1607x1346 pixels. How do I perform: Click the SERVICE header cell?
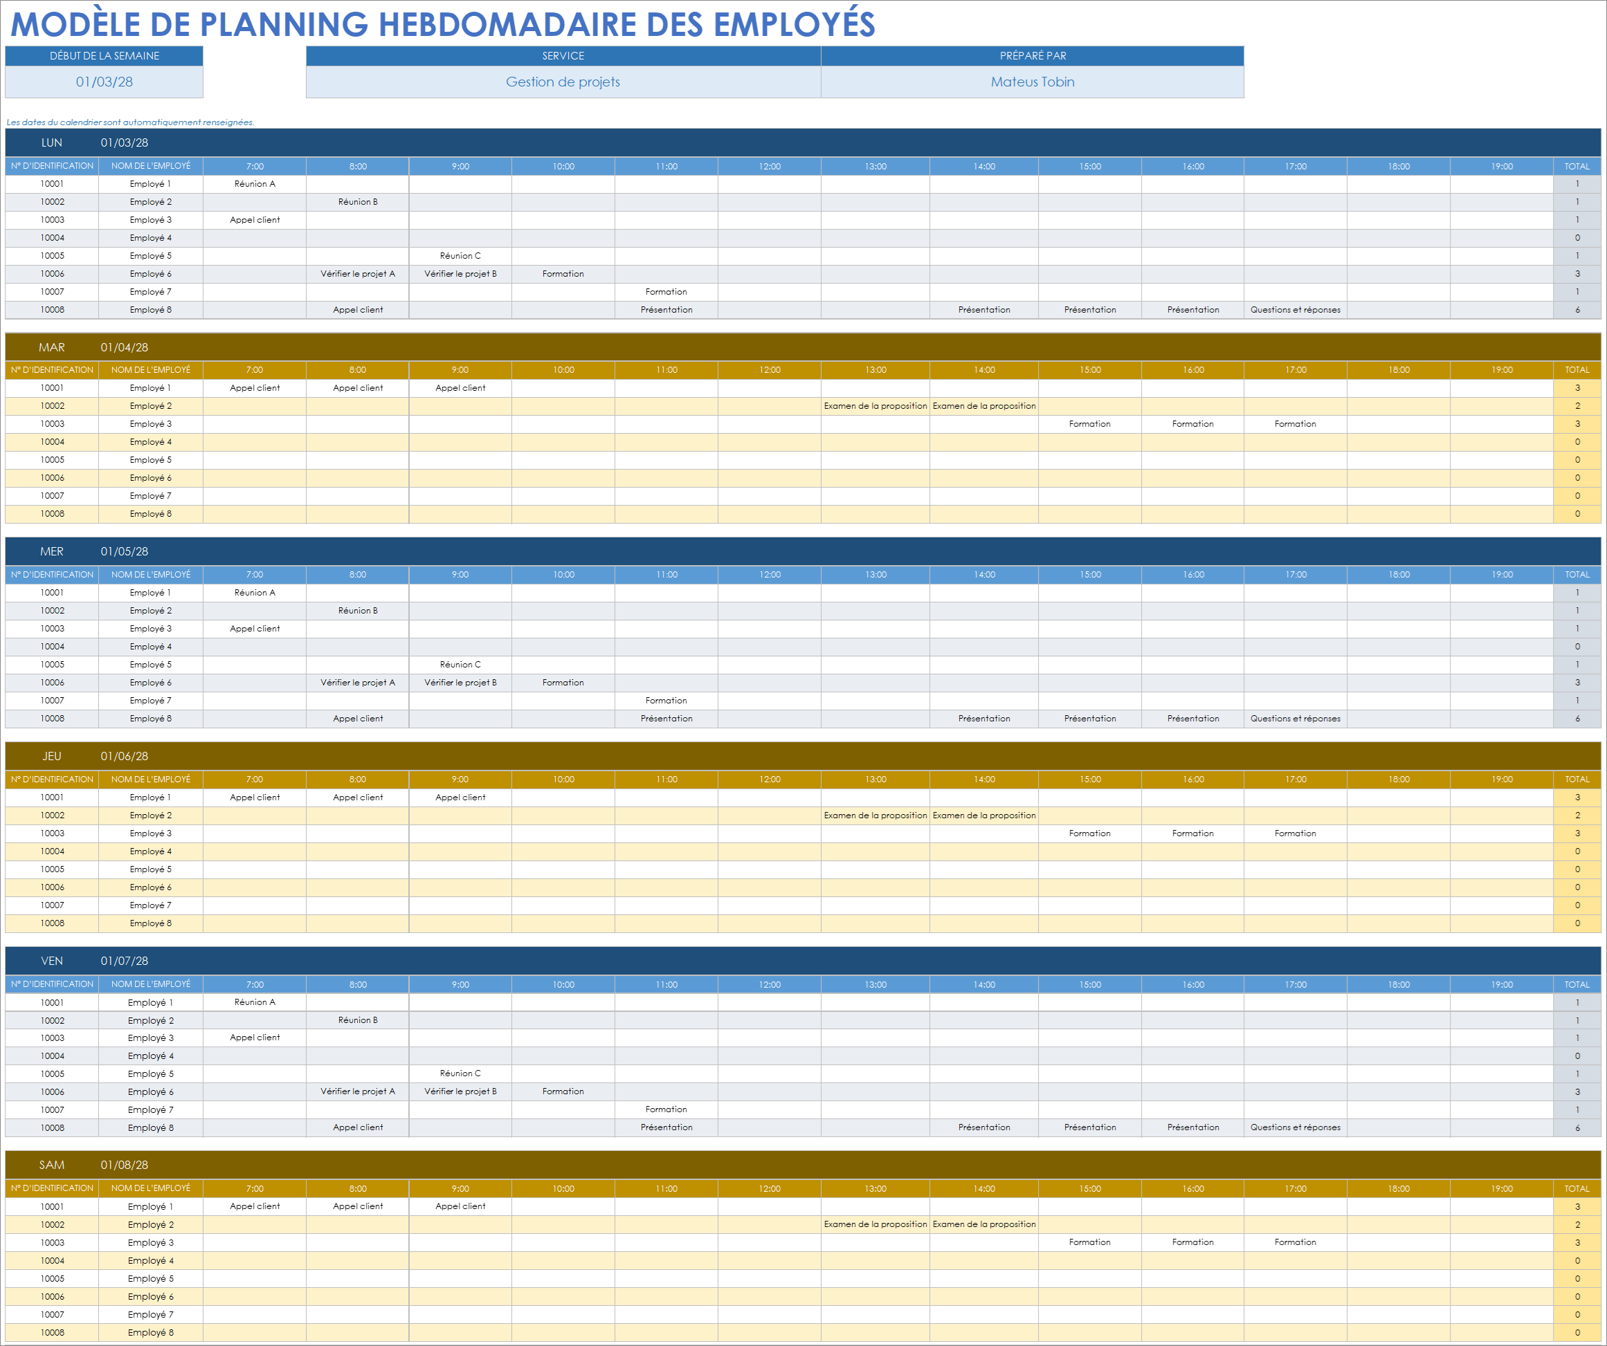pyautogui.click(x=563, y=56)
